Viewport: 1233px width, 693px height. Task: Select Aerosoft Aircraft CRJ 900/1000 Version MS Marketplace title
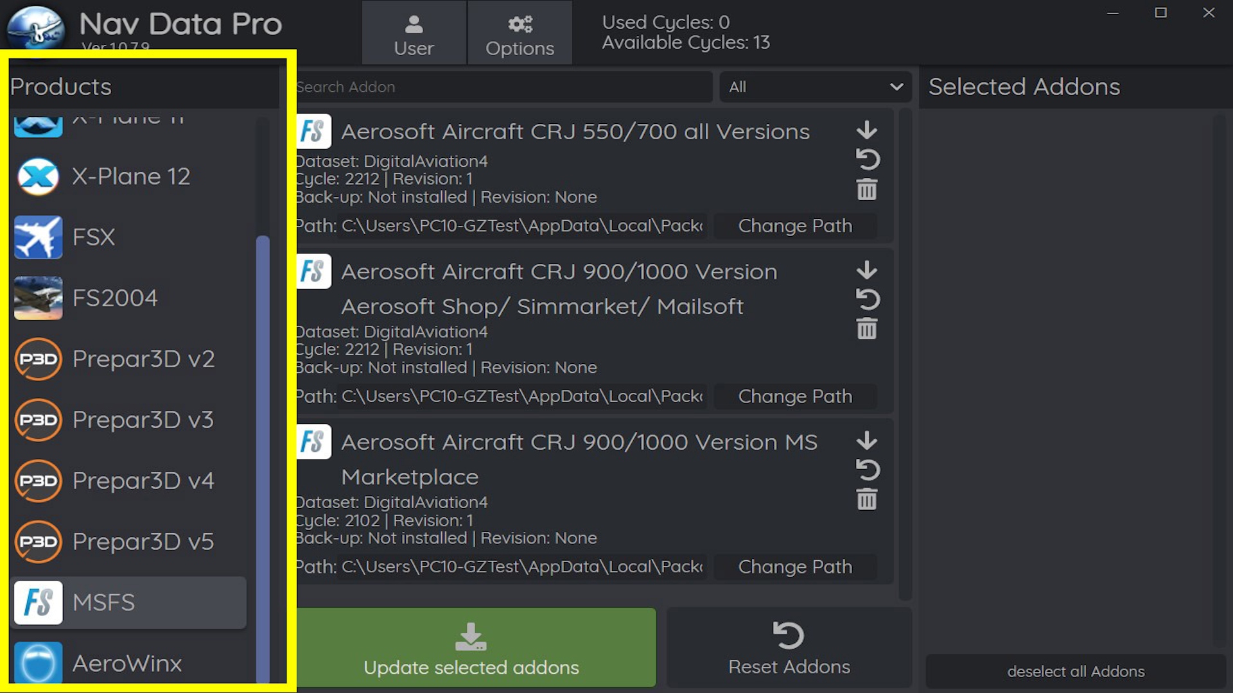(x=579, y=459)
